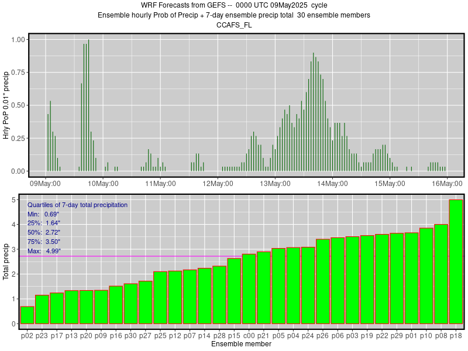Select the 'Max: 4.99"' quartile line

click(x=44, y=251)
